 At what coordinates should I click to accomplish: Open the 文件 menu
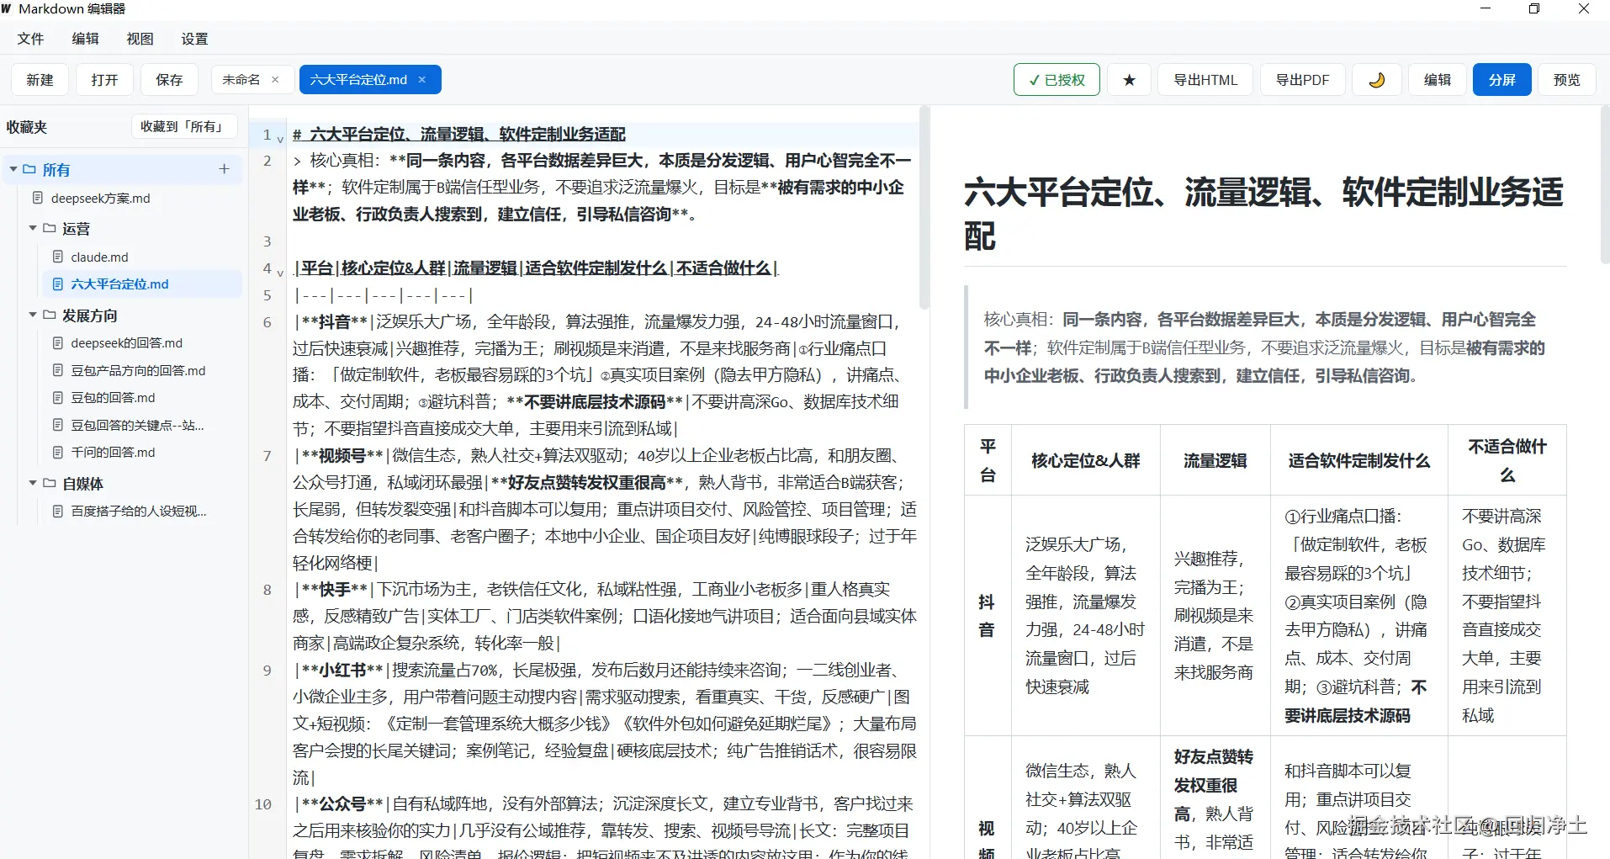pyautogui.click(x=30, y=39)
